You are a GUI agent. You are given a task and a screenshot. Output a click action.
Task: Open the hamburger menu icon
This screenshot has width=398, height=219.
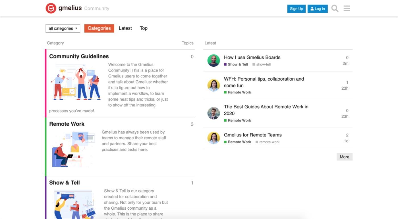[347, 9]
